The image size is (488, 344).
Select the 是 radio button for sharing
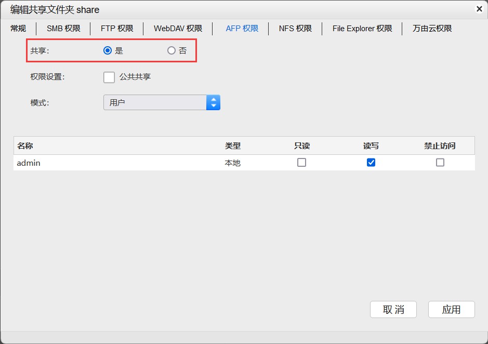pos(108,50)
